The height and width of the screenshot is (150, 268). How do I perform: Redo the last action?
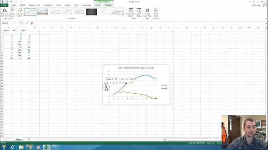pyautogui.click(x=16, y=2)
